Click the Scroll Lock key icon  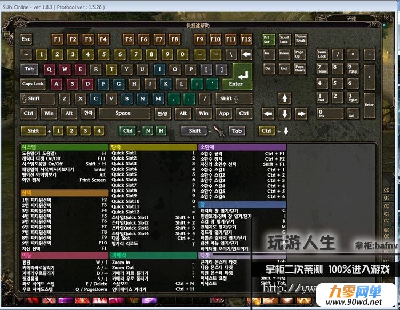point(284,39)
